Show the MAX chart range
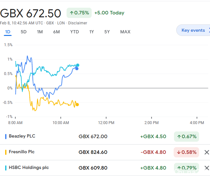Screen dimensions: 210x176 pos(125,32)
